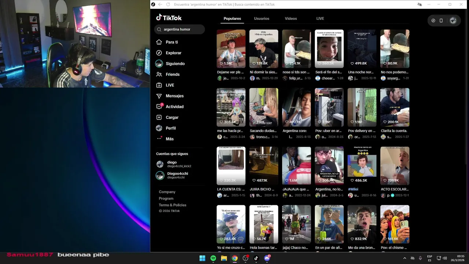
Task: Switch to the LIVE results tab
Action: point(320,18)
